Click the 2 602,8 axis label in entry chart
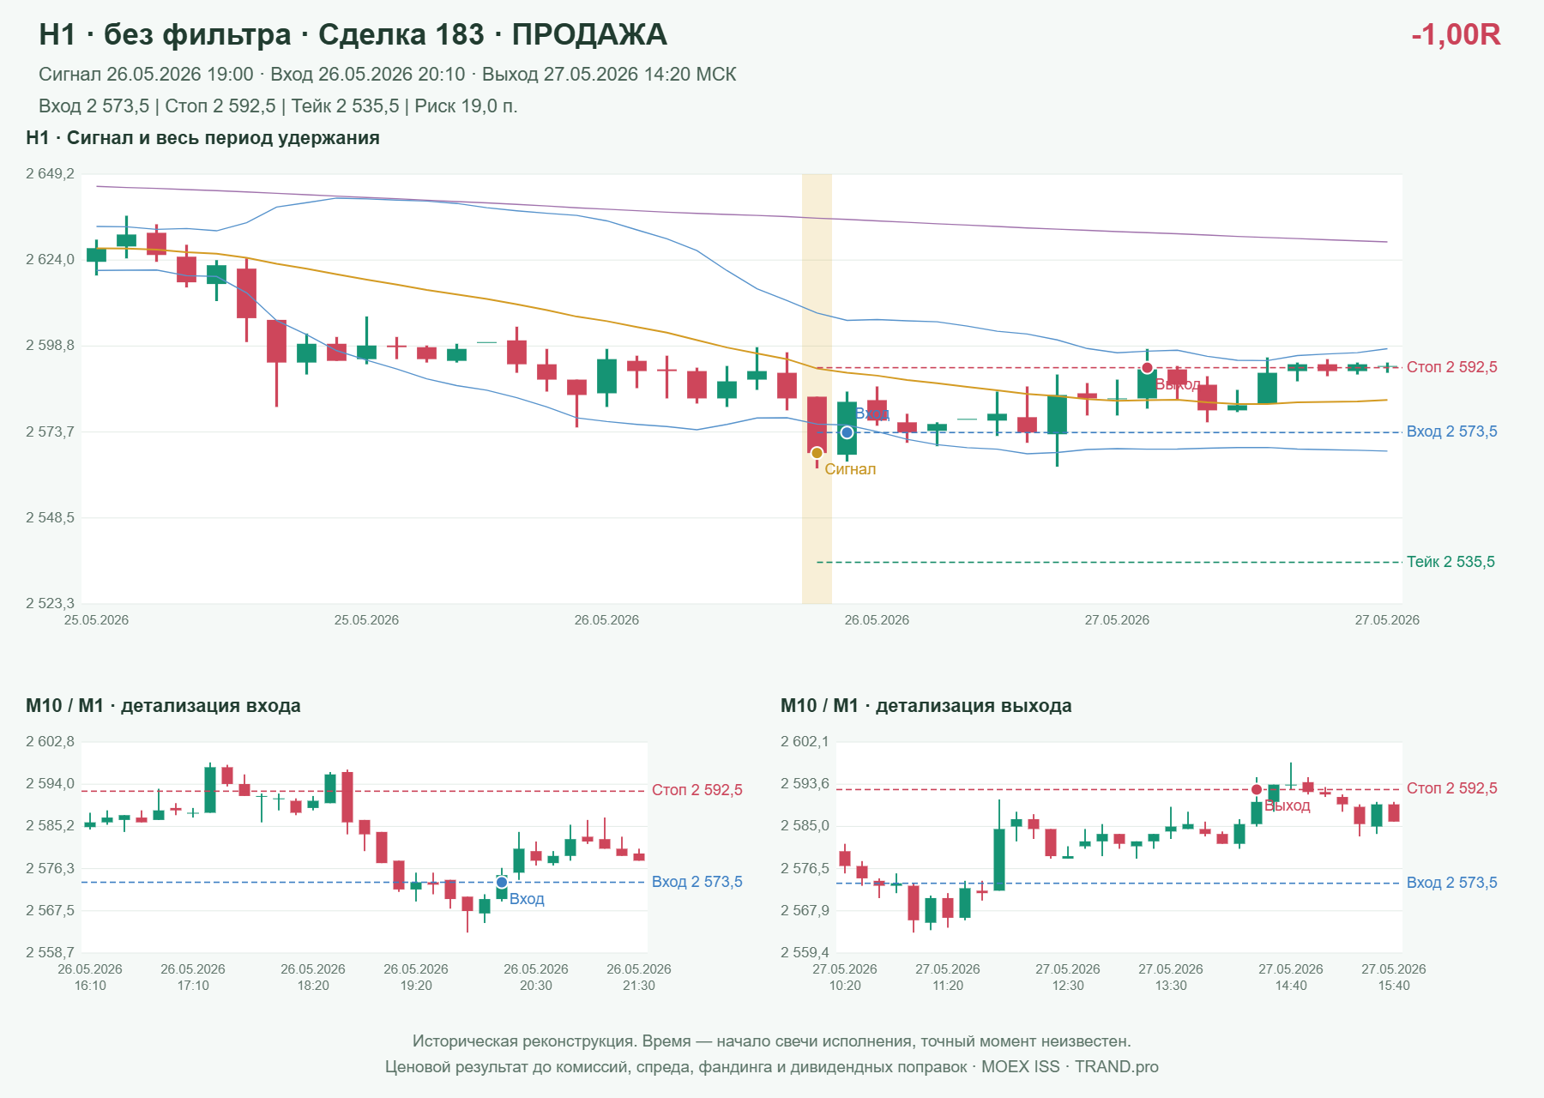Viewport: 1544px width, 1098px height. point(50,742)
